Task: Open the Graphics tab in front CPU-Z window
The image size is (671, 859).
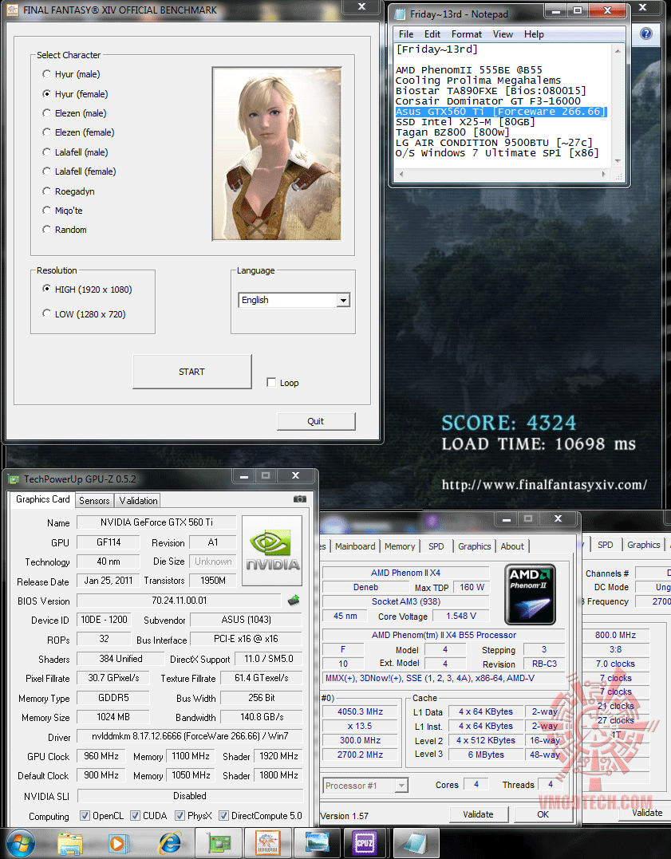Action: tap(474, 546)
